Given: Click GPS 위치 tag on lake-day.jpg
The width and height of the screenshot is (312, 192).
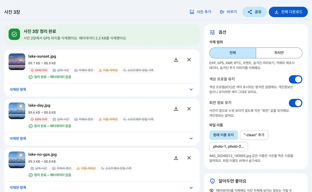Looking at the screenshot, I should point(39,119).
